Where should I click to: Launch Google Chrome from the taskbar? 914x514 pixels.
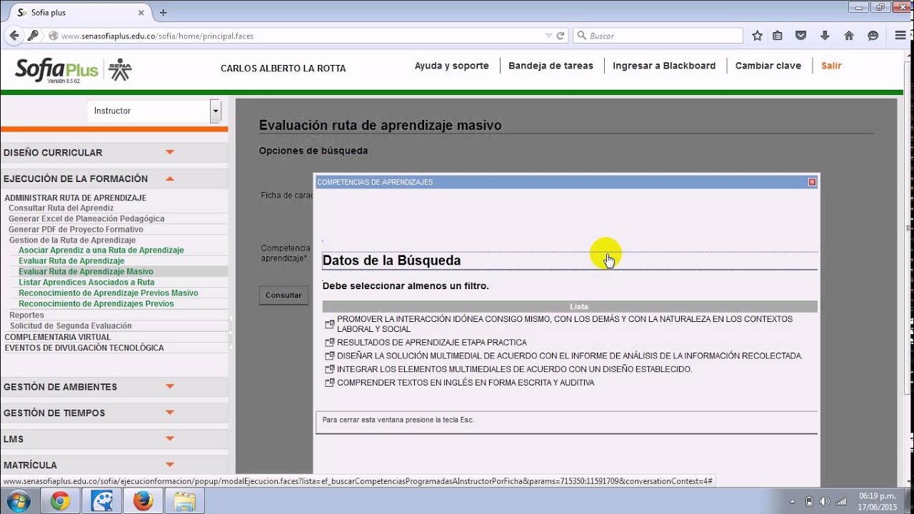[x=60, y=502]
